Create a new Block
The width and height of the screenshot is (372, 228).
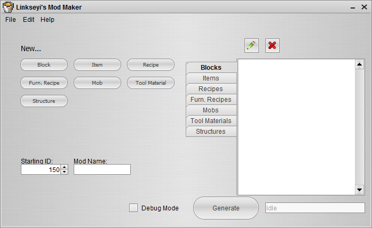[x=44, y=64]
